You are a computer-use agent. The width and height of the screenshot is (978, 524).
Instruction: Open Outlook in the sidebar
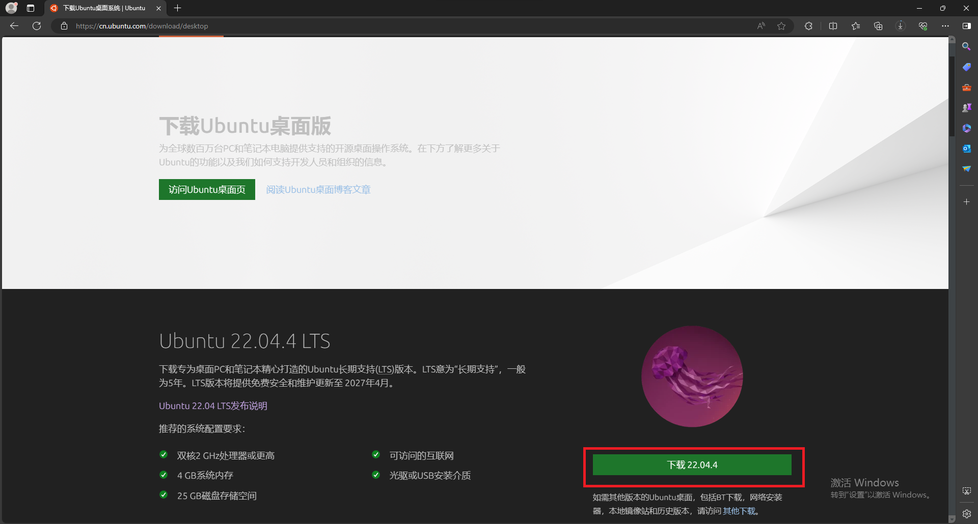966,149
